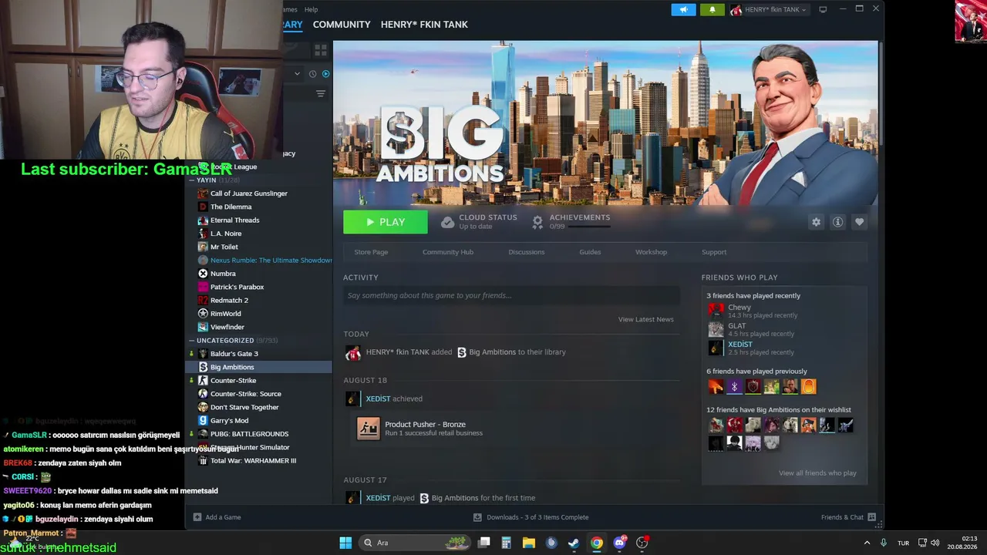
Task: Toggle ready-to-play filter icon
Action: click(x=325, y=74)
